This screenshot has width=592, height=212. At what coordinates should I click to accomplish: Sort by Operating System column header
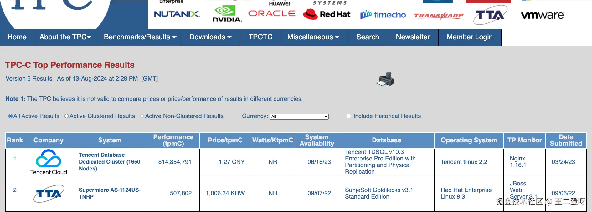(469, 141)
